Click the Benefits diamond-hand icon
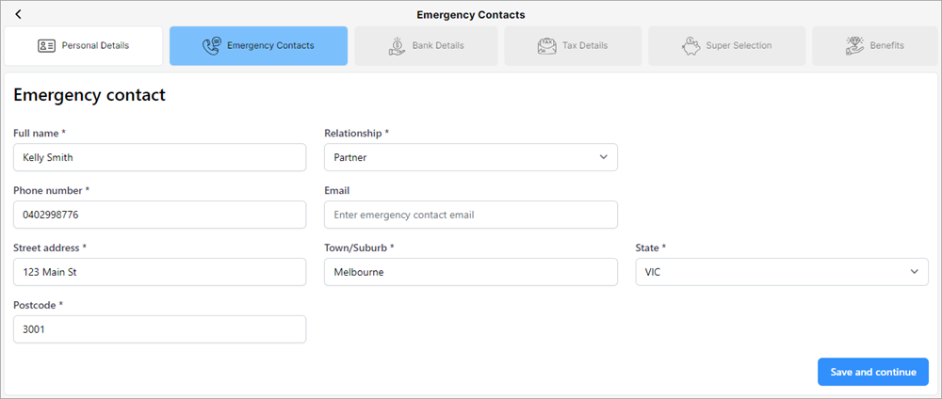This screenshot has height=399, width=942. [855, 46]
